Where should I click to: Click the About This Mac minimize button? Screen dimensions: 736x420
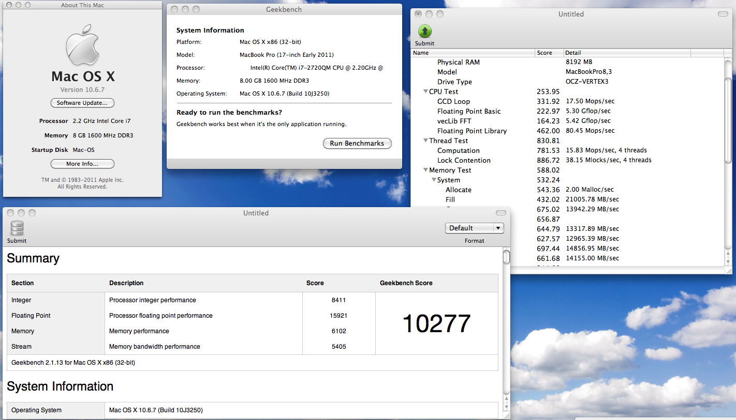coord(19,5)
